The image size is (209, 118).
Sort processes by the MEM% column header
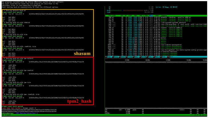coord(151,16)
